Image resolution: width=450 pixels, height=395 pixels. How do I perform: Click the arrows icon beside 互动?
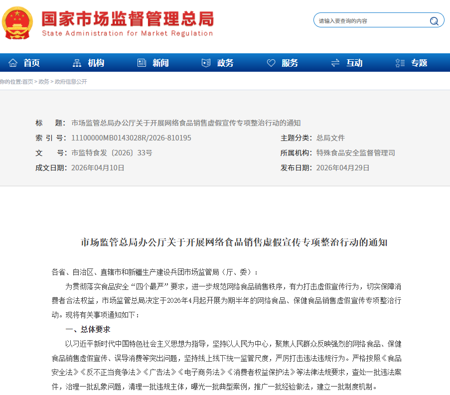335,63
